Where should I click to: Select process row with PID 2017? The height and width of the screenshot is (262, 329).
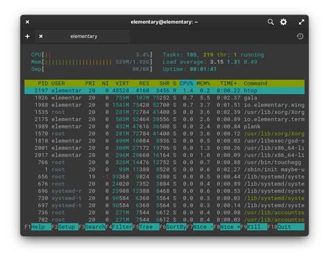(164, 155)
